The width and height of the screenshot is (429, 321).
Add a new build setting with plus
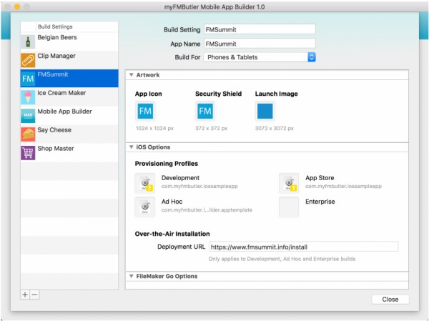click(x=25, y=295)
